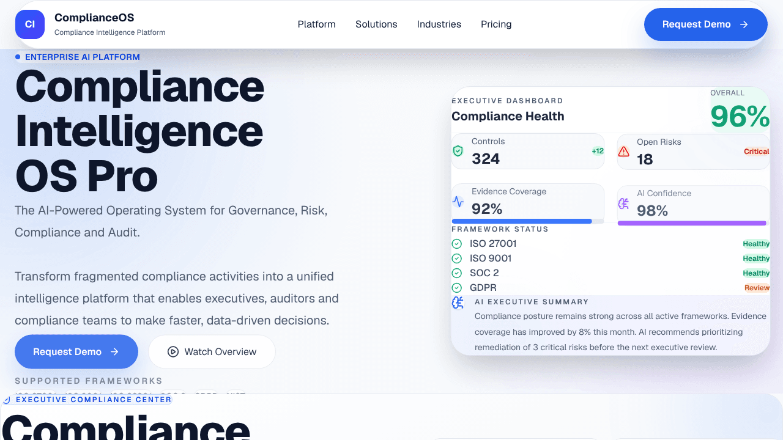The image size is (783, 440).
Task: Click the Review badge for GDPR
Action: pyautogui.click(x=757, y=288)
